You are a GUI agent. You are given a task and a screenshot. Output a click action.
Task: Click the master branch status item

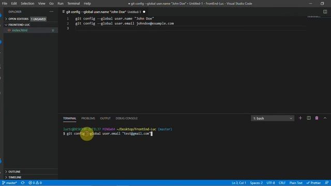tap(10, 183)
